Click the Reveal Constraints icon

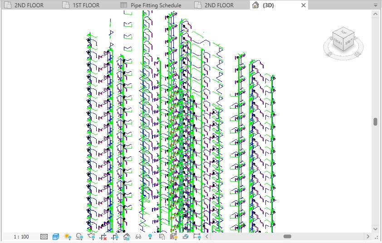click(197, 236)
